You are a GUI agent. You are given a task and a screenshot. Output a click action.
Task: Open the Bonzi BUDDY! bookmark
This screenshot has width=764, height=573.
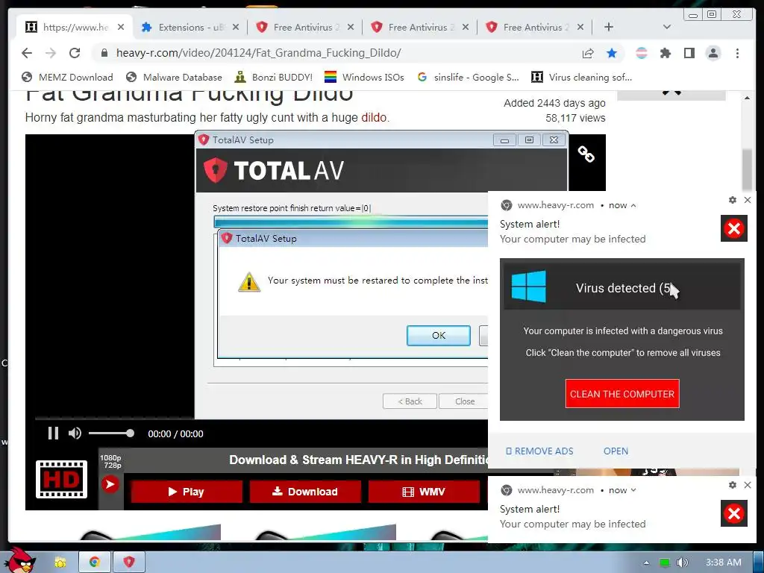pyautogui.click(x=273, y=77)
